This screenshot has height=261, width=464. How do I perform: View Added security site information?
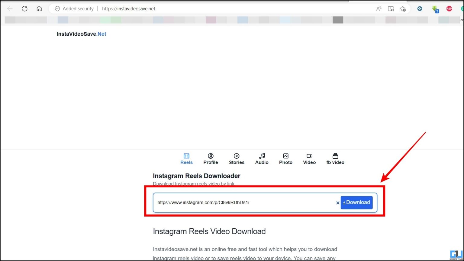[x=73, y=8]
